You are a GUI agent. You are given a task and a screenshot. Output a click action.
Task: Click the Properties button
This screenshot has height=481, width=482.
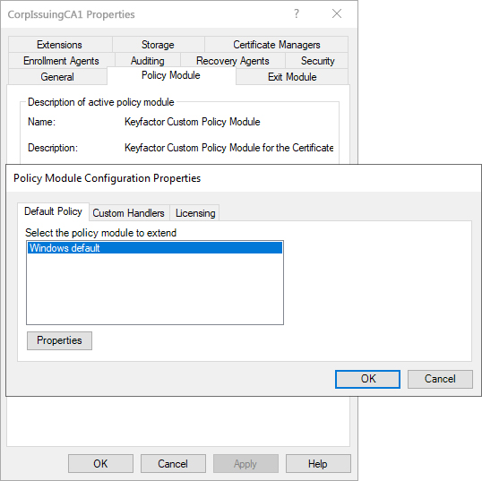pyautogui.click(x=59, y=340)
